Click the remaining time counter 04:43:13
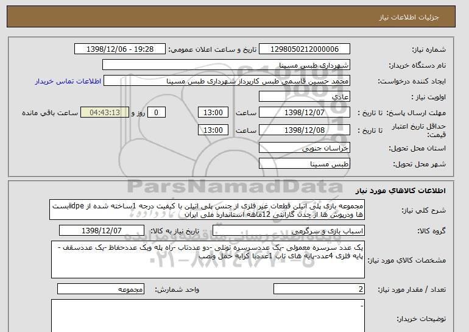Image resolution: width=469 pixels, height=332 pixels. coord(105,113)
